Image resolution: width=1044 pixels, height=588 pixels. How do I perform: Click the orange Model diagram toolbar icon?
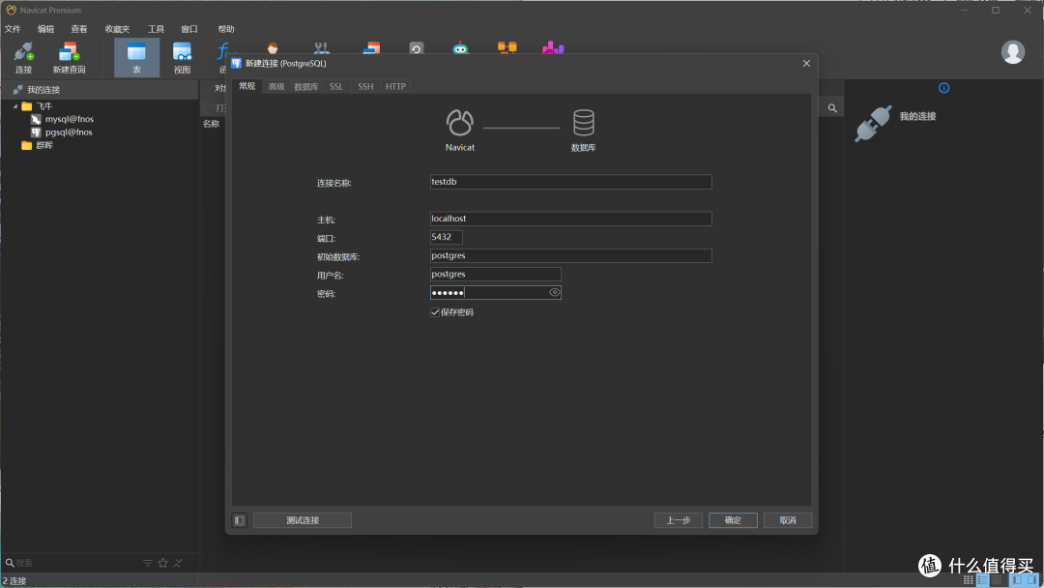point(507,47)
